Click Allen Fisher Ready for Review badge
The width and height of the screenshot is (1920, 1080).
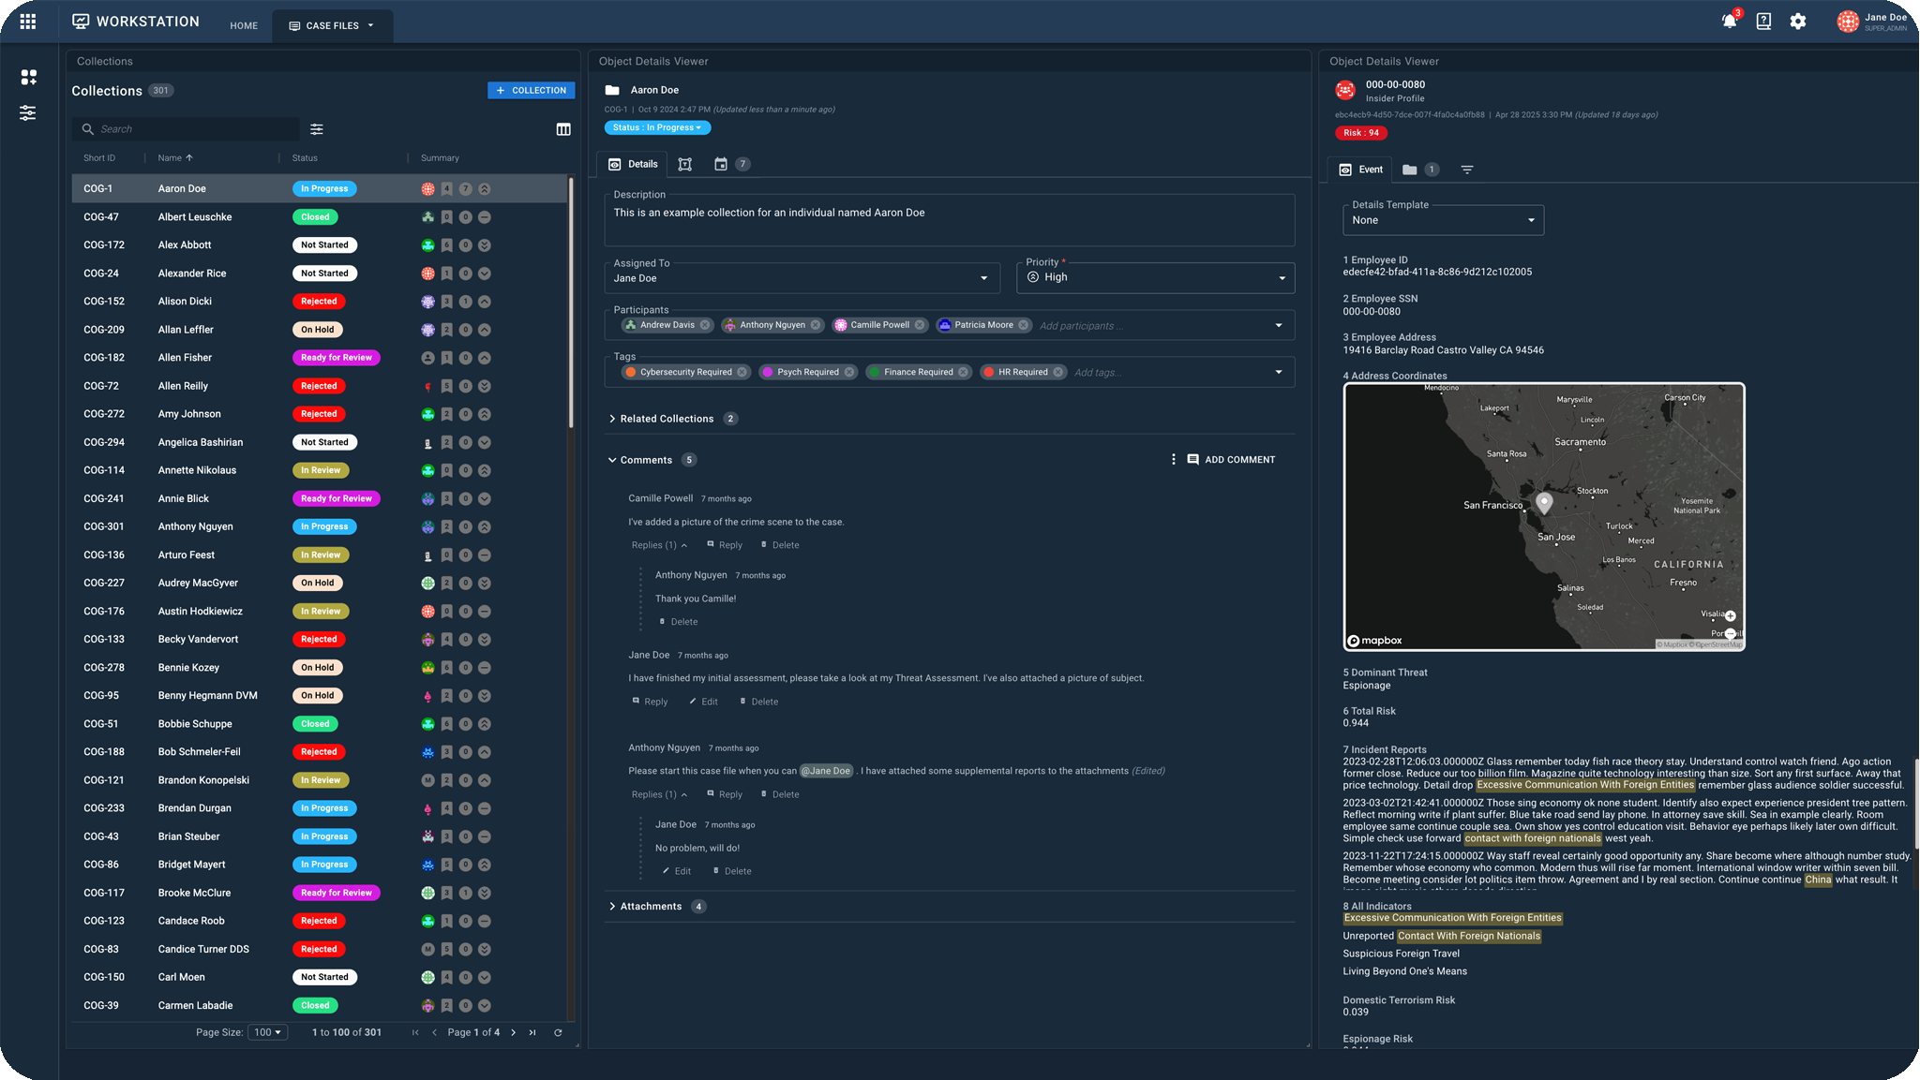tap(337, 358)
